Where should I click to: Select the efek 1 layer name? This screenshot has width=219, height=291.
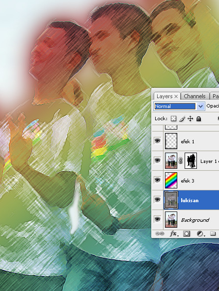click(x=188, y=142)
